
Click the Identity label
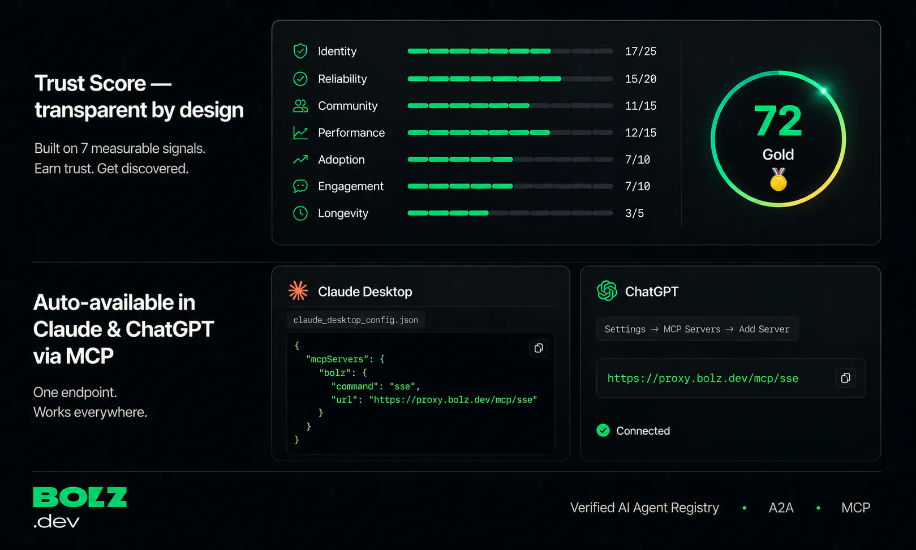coord(337,51)
